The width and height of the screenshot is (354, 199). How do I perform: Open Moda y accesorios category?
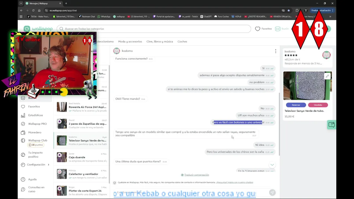[130, 41]
